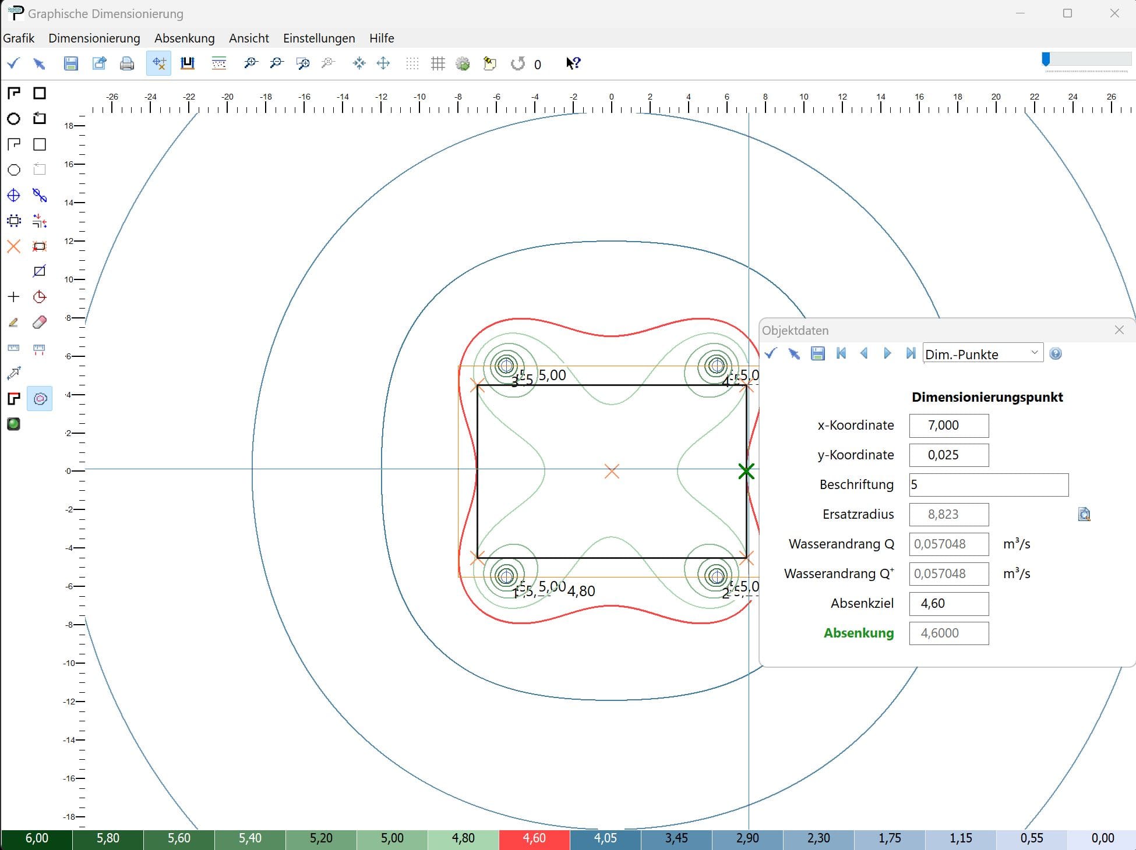Click the main toolbar save icon
The height and width of the screenshot is (850, 1136).
[70, 63]
